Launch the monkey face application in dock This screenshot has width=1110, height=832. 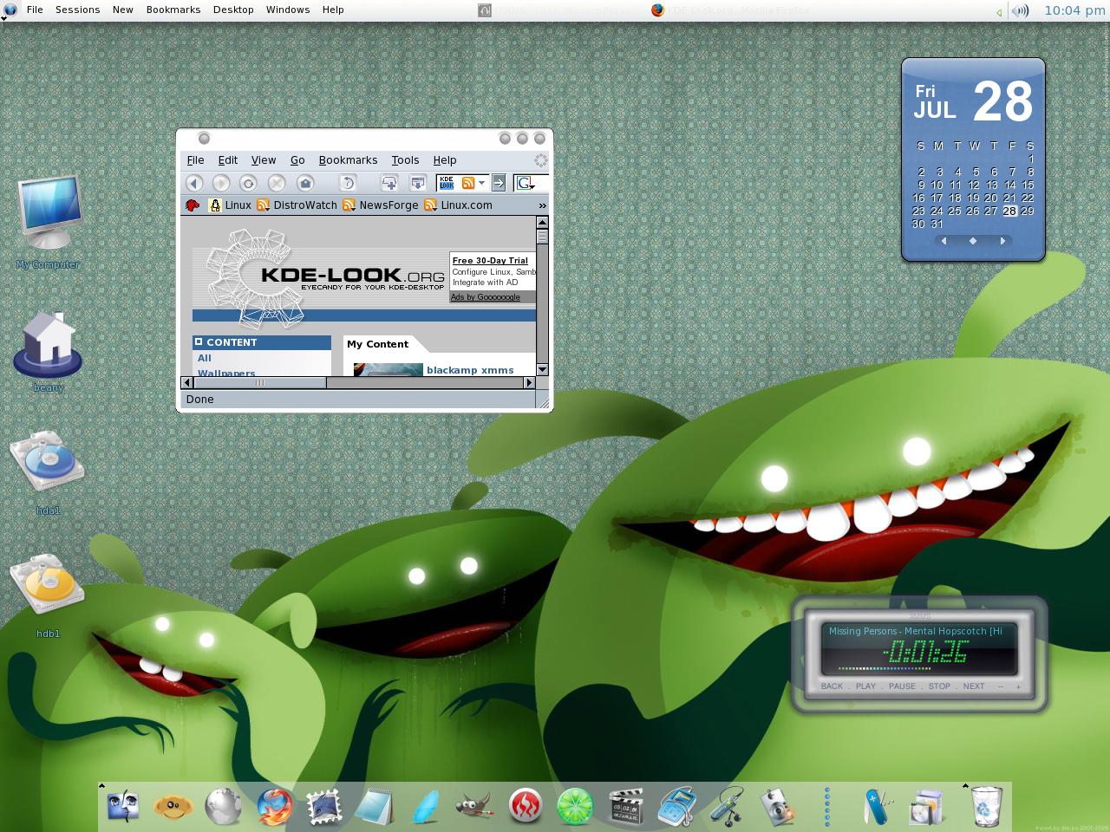coord(173,807)
